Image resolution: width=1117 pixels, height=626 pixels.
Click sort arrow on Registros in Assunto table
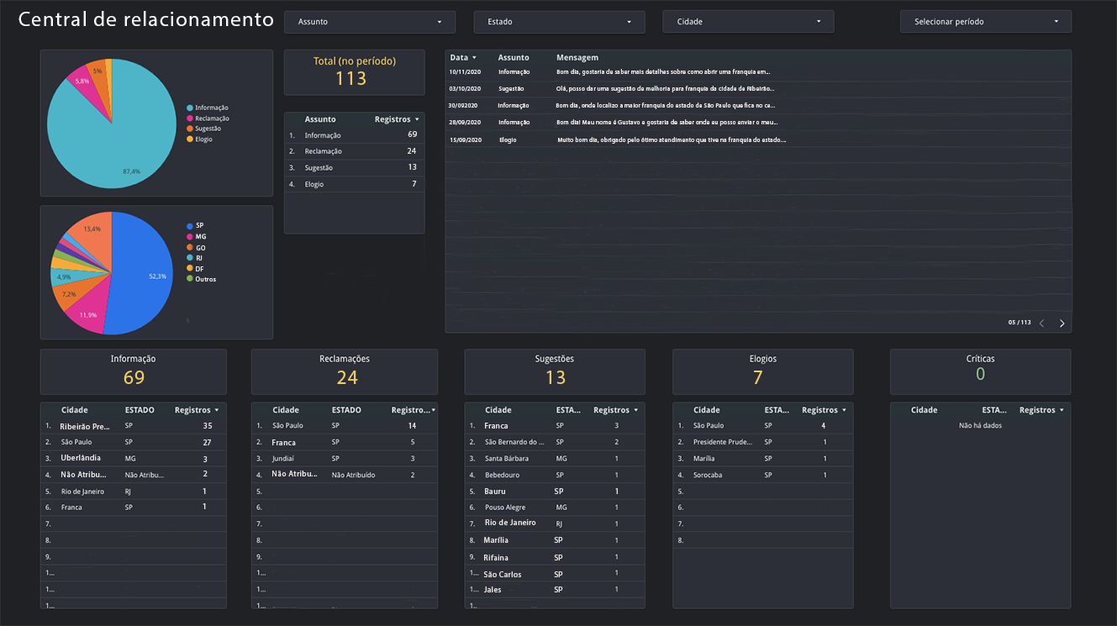[419, 118]
